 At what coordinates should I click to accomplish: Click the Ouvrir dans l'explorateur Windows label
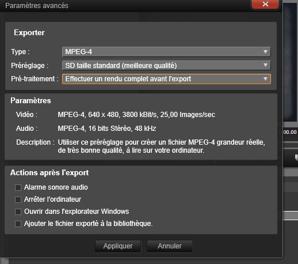point(77,212)
